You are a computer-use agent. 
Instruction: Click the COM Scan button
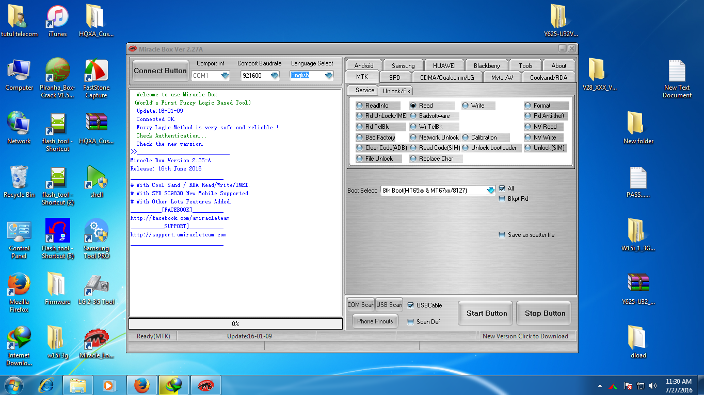click(x=361, y=305)
